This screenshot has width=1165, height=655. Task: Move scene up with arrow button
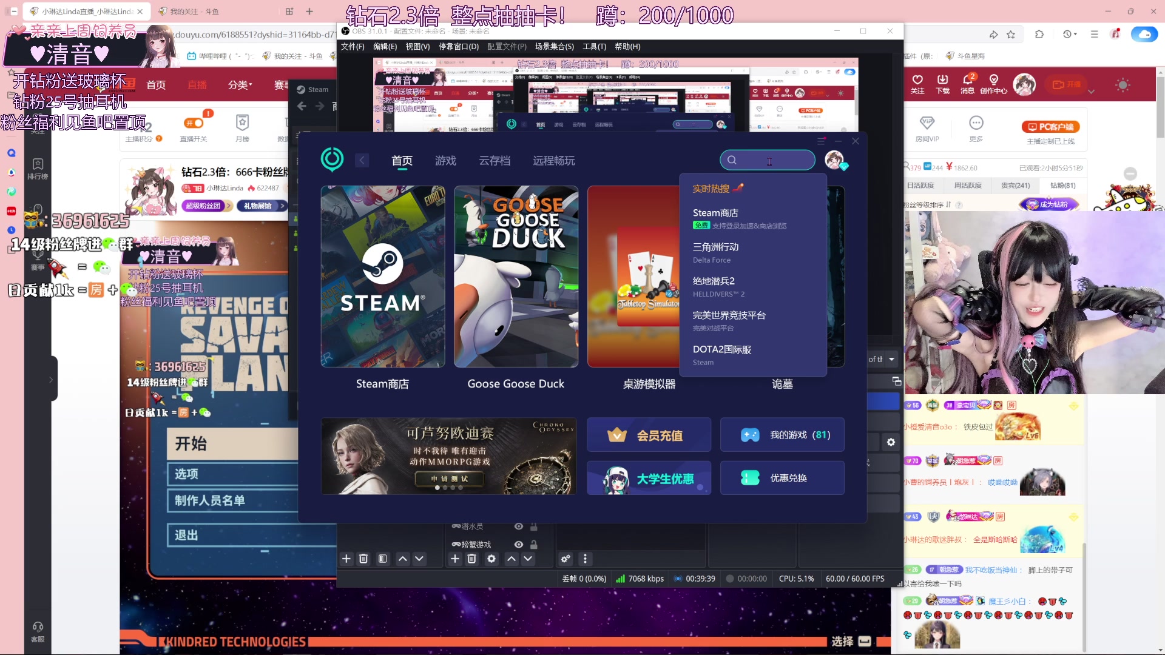pyautogui.click(x=402, y=559)
